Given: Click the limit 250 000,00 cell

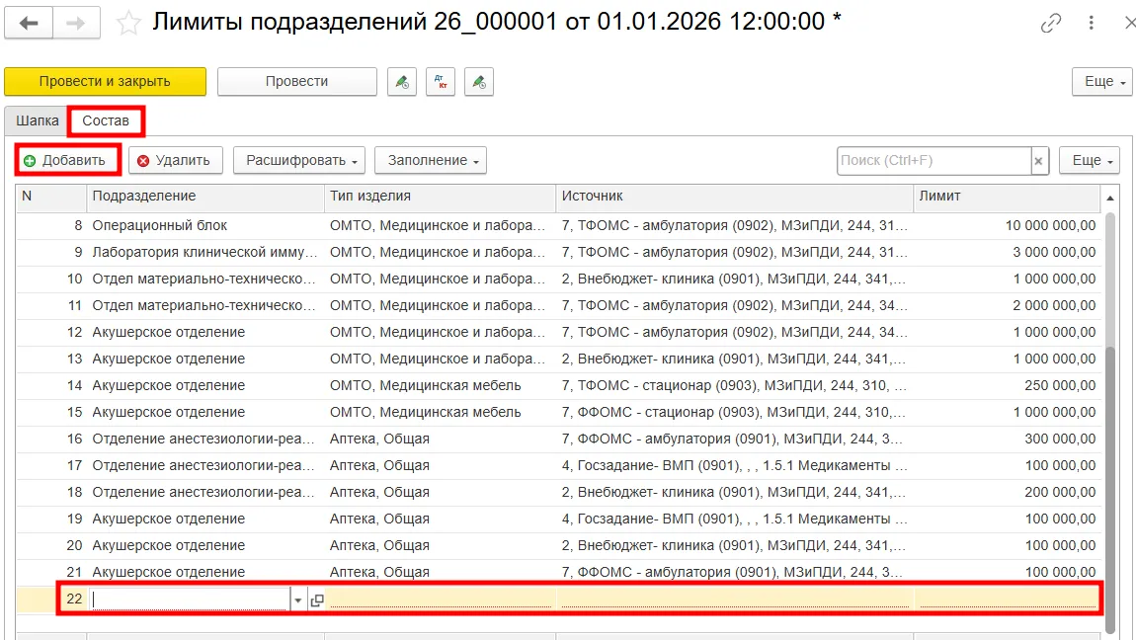Looking at the screenshot, I should click(1007, 386).
